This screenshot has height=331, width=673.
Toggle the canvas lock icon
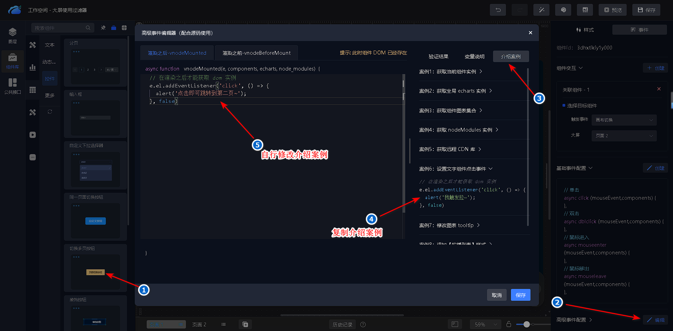509,324
